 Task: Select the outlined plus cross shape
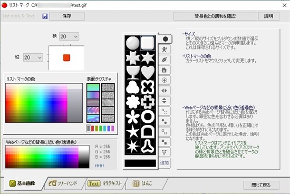coord(148,102)
